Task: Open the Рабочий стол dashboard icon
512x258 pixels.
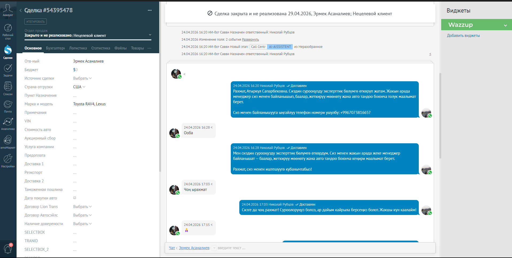Action: 8,28
